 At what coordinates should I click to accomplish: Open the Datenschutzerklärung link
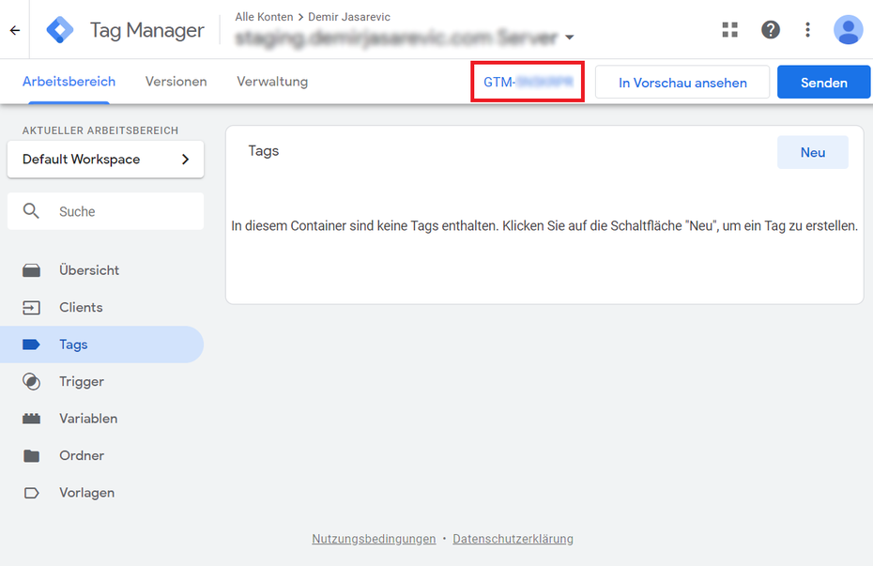pyautogui.click(x=513, y=539)
